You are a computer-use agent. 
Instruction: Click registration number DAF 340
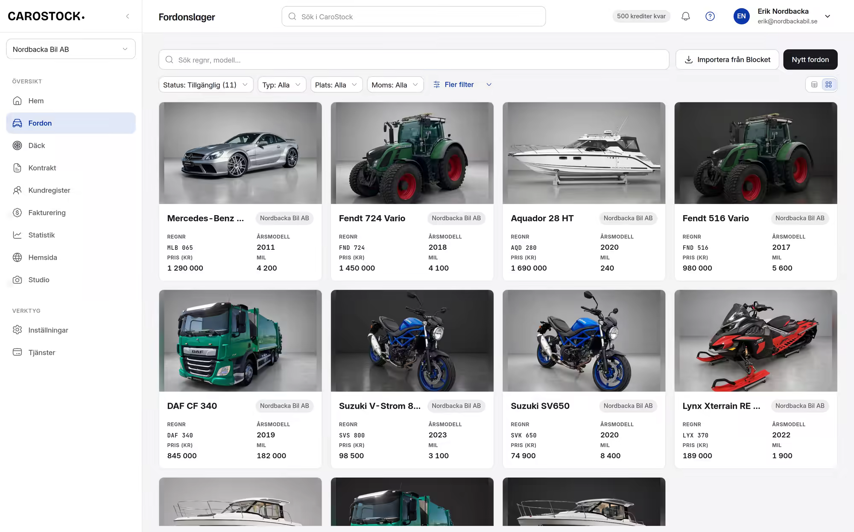(180, 436)
